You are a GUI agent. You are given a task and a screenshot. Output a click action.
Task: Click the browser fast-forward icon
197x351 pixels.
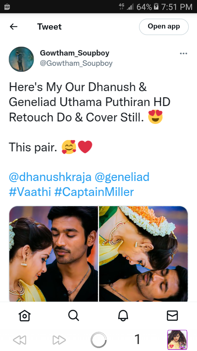[59, 340]
